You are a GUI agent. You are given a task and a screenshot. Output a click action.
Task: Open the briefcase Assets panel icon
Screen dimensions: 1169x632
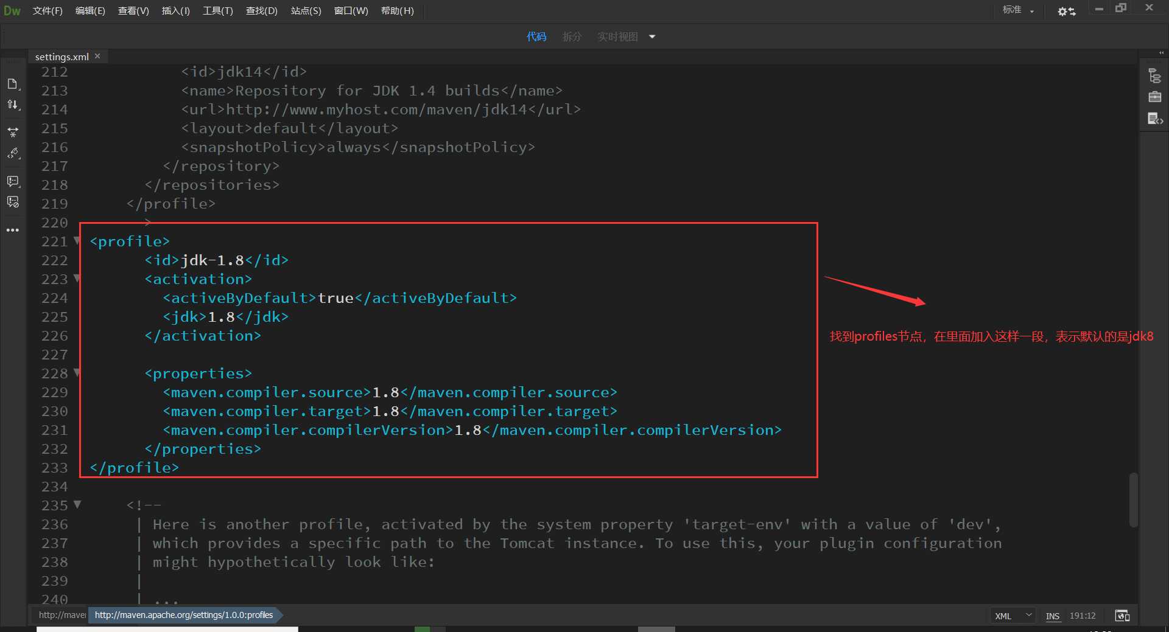[x=1154, y=97]
